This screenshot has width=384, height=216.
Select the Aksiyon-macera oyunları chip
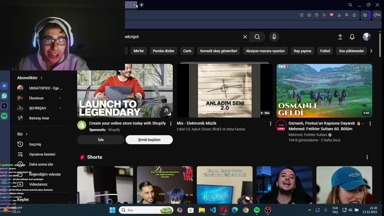click(x=265, y=51)
